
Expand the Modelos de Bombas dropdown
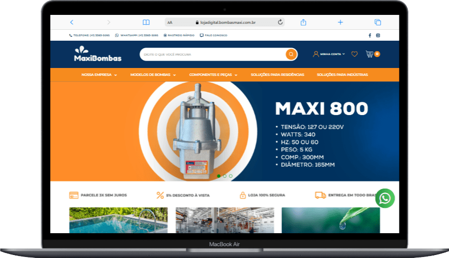[x=153, y=75]
